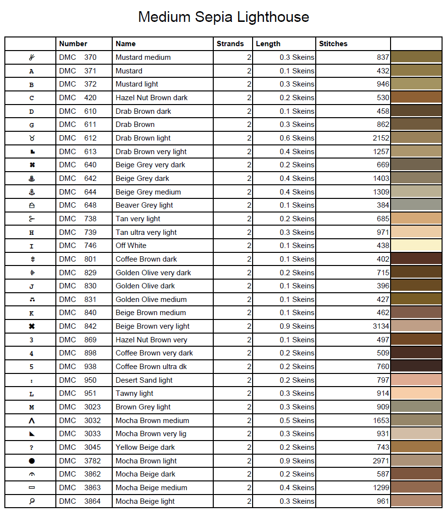The width and height of the screenshot is (444, 531).
Task: Click the Desert Sand light color swatch
Action: tap(416, 380)
